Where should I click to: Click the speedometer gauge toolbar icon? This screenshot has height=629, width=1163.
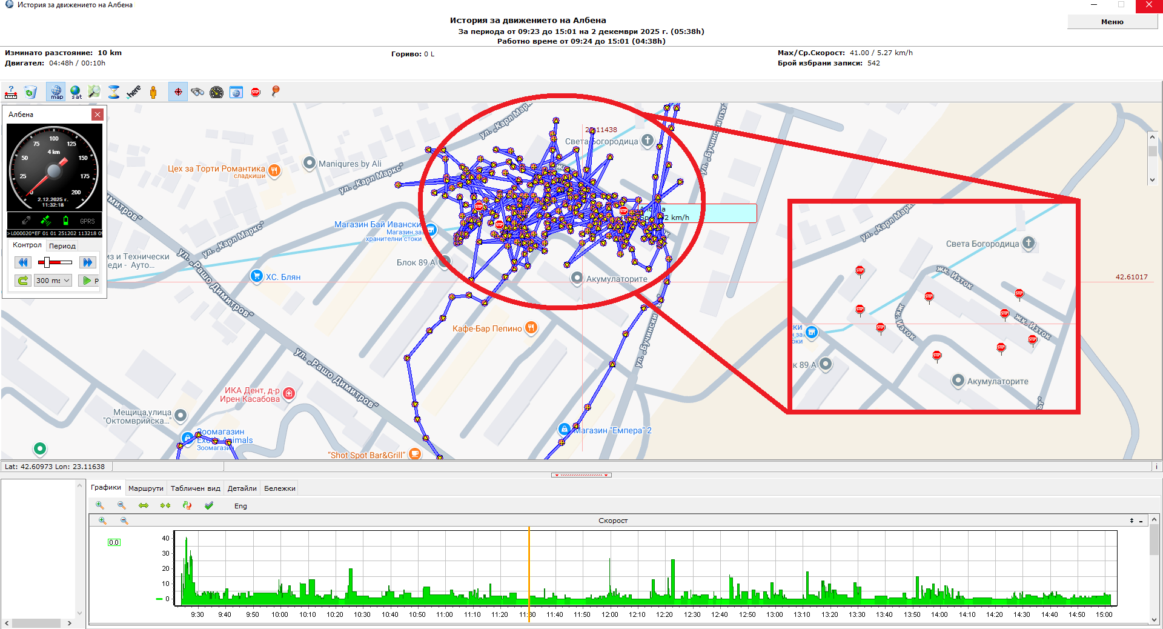pyautogui.click(x=216, y=92)
